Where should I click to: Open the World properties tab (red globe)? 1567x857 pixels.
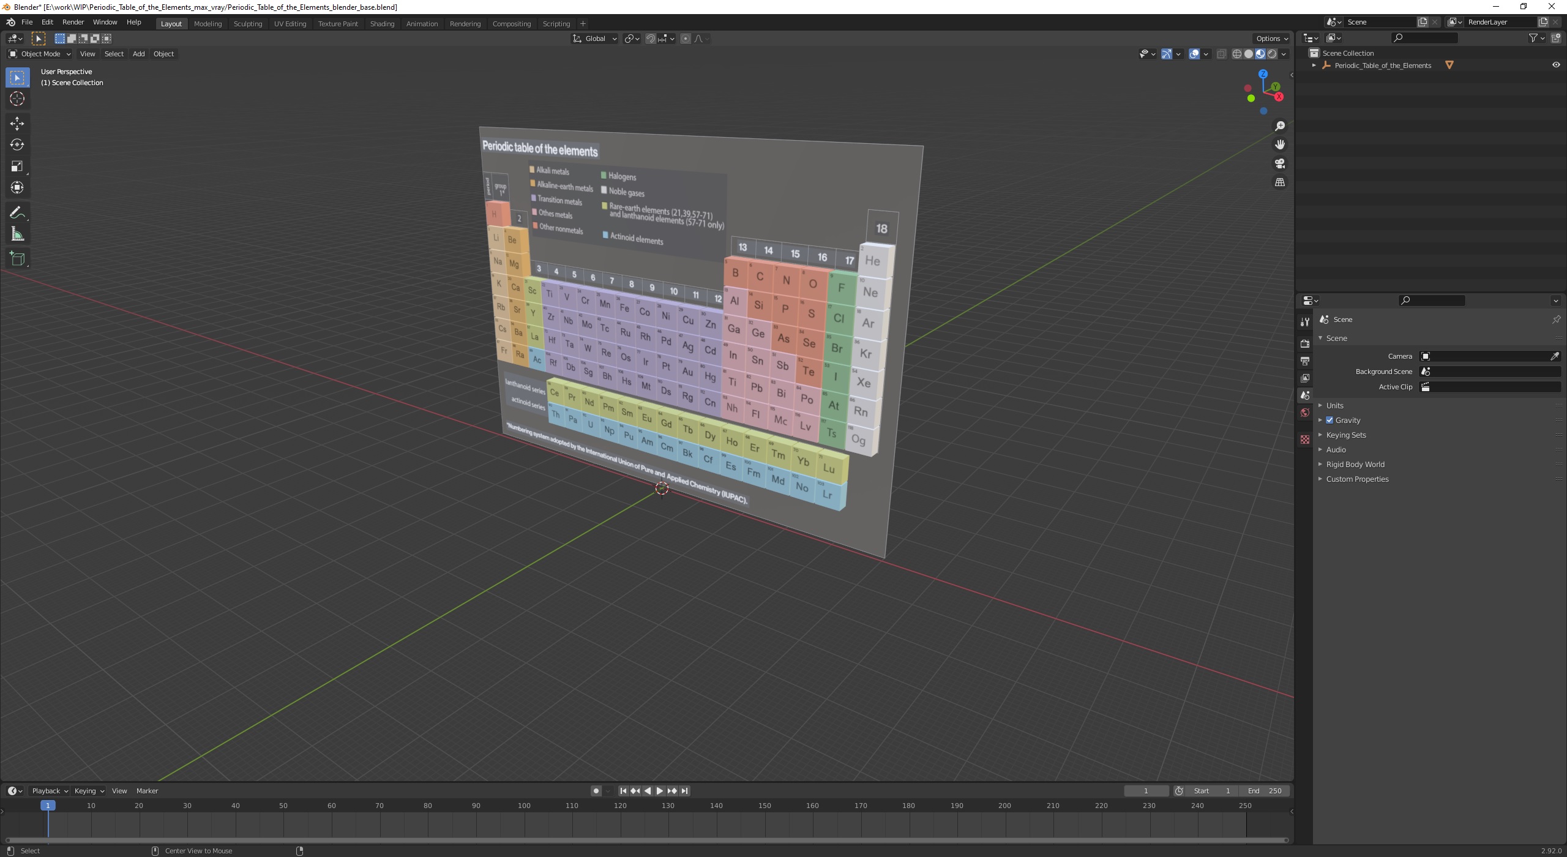click(x=1305, y=413)
